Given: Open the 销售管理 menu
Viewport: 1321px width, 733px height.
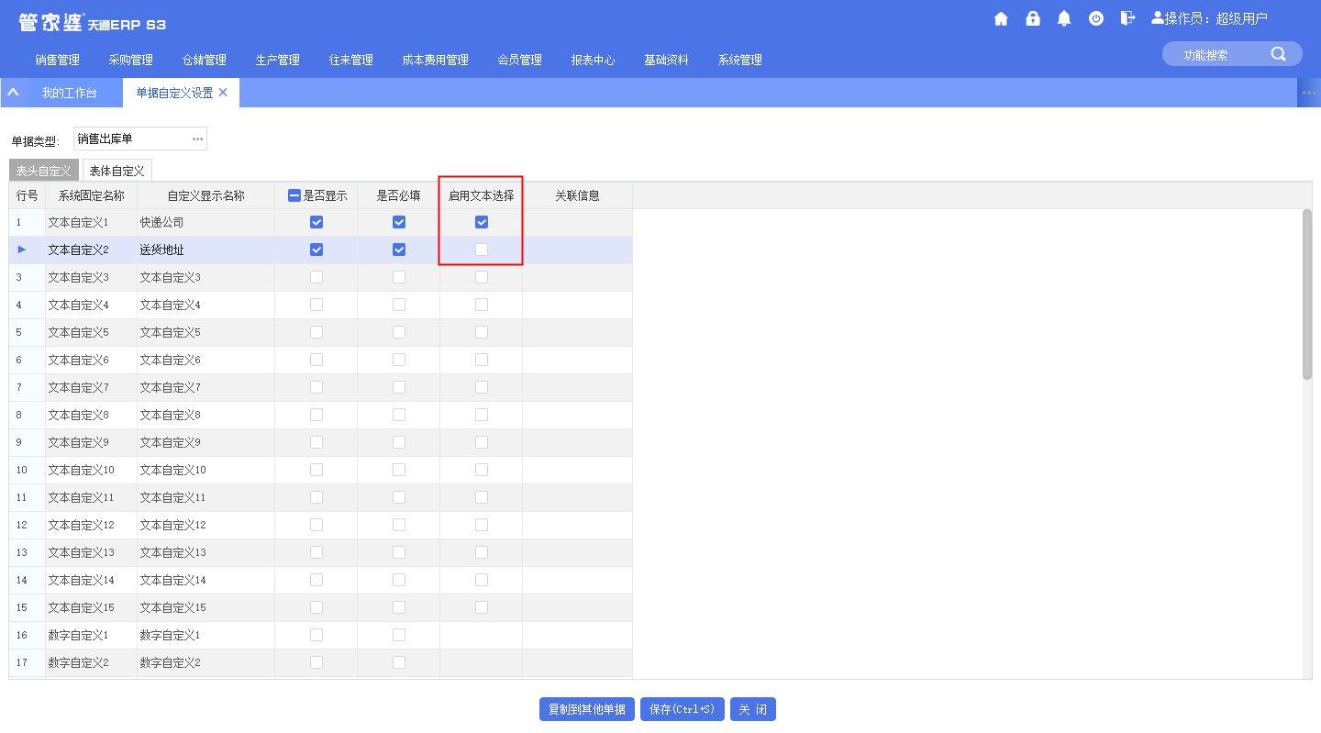Looking at the screenshot, I should (57, 60).
